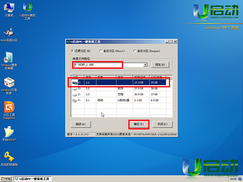This screenshot has width=243, height=182.
Task: Click the 37 GB capacity cell
Action: 154,94
